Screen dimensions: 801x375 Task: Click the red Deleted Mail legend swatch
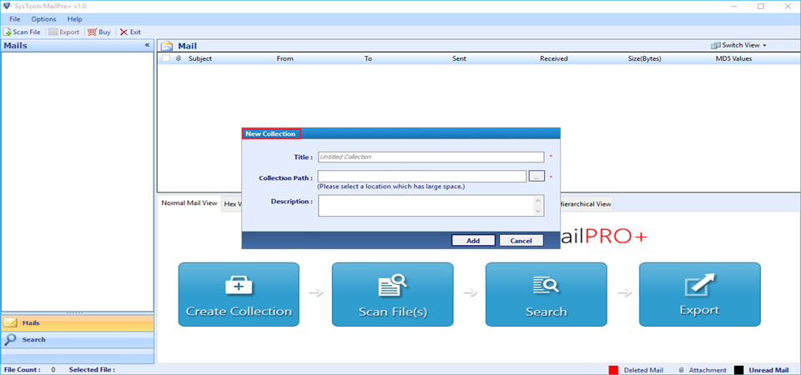click(x=613, y=370)
